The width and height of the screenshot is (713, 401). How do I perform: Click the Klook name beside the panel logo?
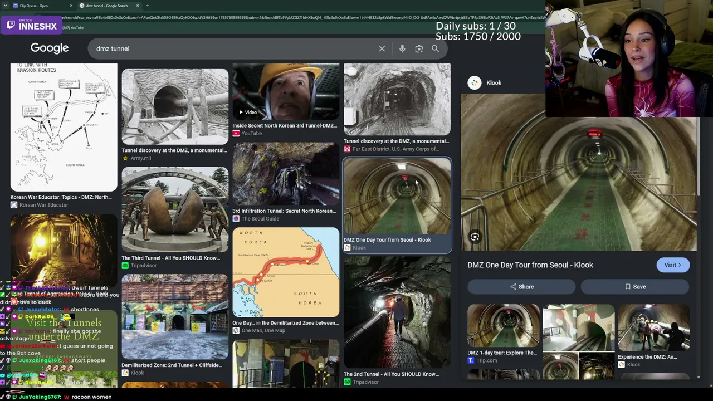(494, 82)
